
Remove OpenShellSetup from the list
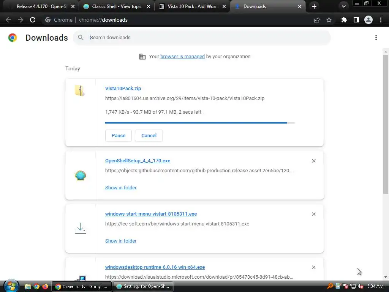point(313,161)
